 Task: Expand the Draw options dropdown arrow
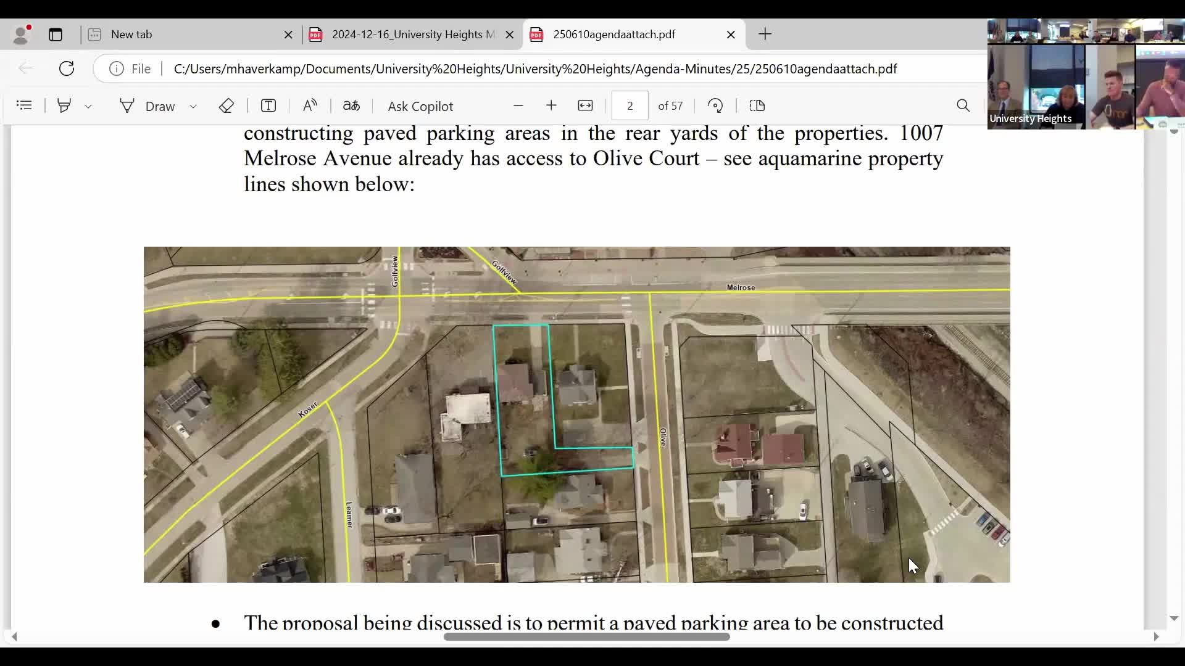click(193, 106)
